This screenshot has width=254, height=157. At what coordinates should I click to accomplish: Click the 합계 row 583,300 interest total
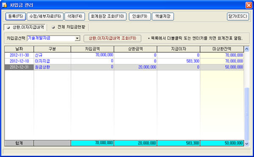tap(179, 143)
